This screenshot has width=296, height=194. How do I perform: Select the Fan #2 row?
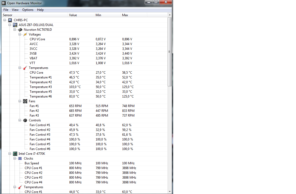pos(84,111)
